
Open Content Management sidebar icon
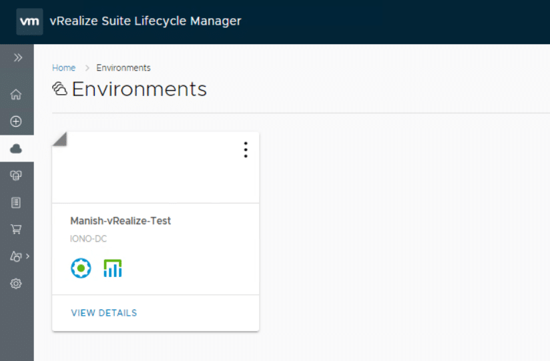pos(15,256)
